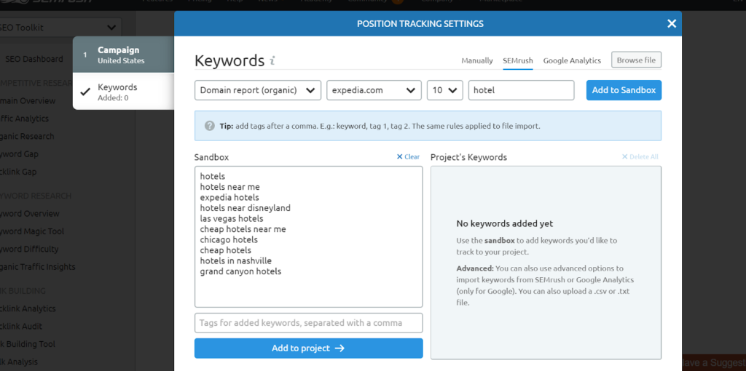746x371 pixels.
Task: Click the 'las vegas hotels' sandbox line
Action: (x=231, y=218)
